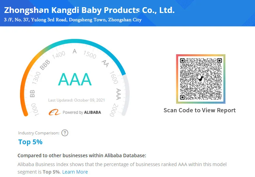Click the Top 5% blue heading

click(30, 142)
